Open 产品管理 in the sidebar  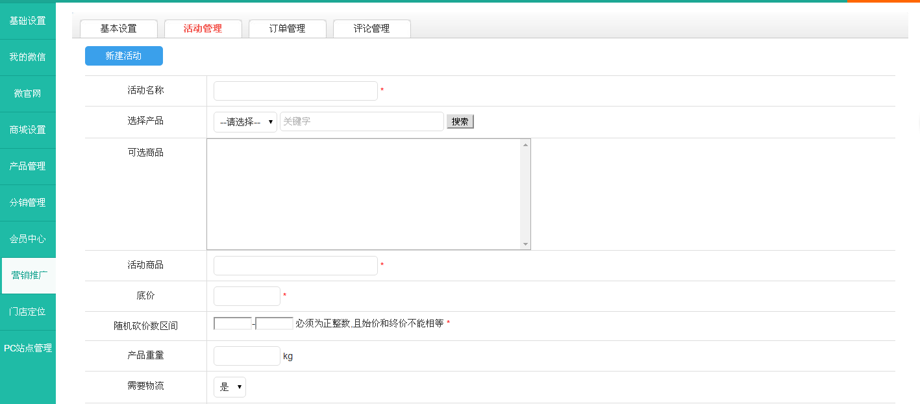(x=27, y=166)
